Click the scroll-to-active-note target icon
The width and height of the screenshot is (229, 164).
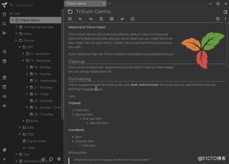click(x=51, y=159)
